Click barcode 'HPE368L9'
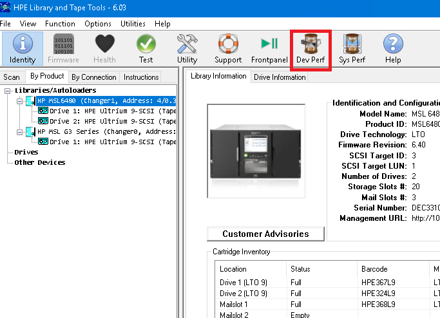Viewport: 440px width, 318px height. 378,304
